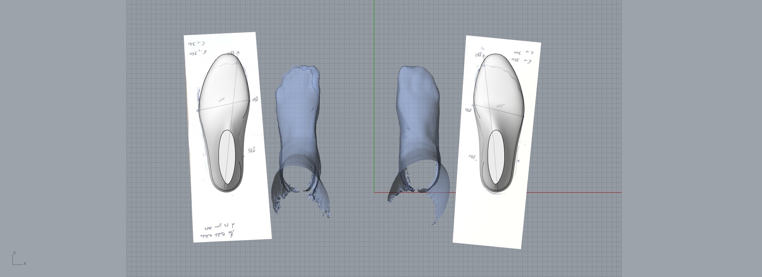Click the 255 measurement on right sheet

coord(468,110)
